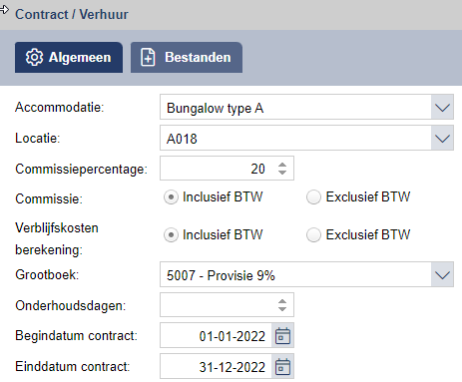Screen dimensions: 462x382
Task: Open the Begindatum contract calendar picker
Action: click(x=282, y=335)
